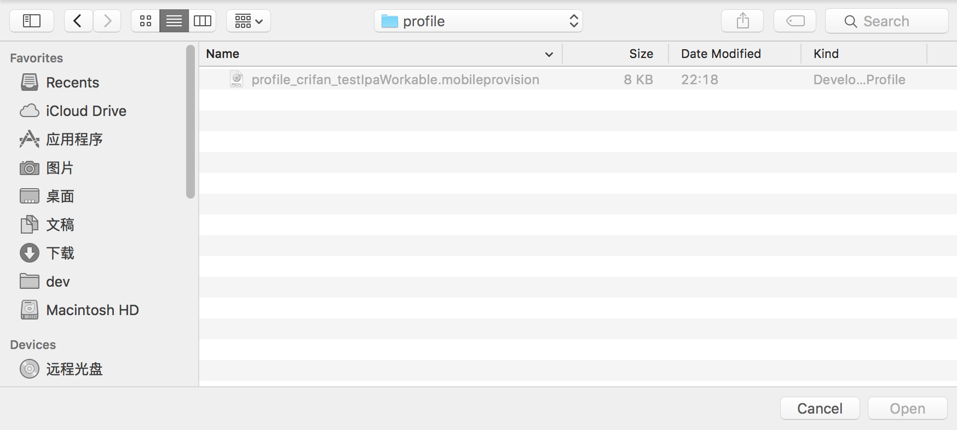Sort by the Size column
Screen dimensions: 957x430
641,54
